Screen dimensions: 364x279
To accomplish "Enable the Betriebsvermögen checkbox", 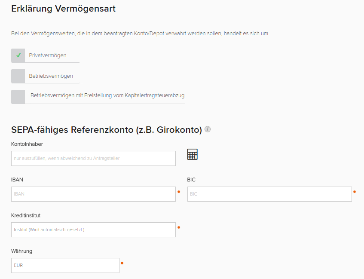I will pos(18,76).
